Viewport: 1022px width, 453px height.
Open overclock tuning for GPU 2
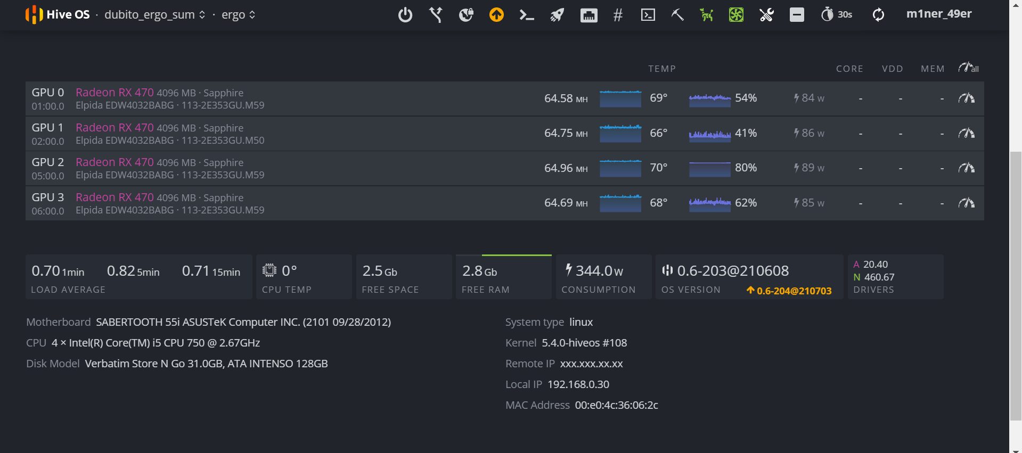(x=966, y=168)
